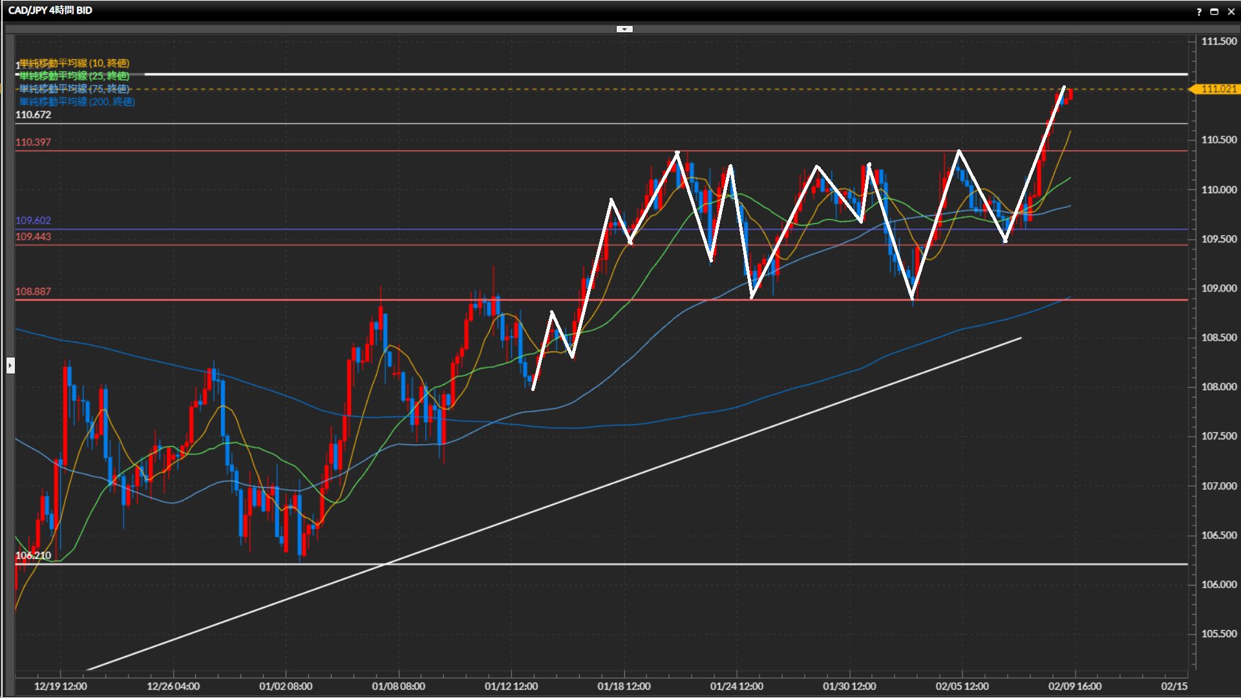Click the CAD/JPY 4時間 BID title

pyautogui.click(x=50, y=10)
